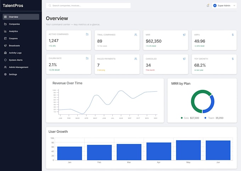241x171 pixels.
Task: Click the Admin Management users icon
Action: pos(5,67)
